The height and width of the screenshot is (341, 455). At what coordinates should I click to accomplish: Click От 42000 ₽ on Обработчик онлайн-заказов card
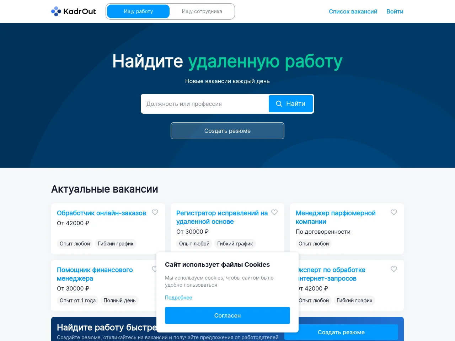coord(73,223)
